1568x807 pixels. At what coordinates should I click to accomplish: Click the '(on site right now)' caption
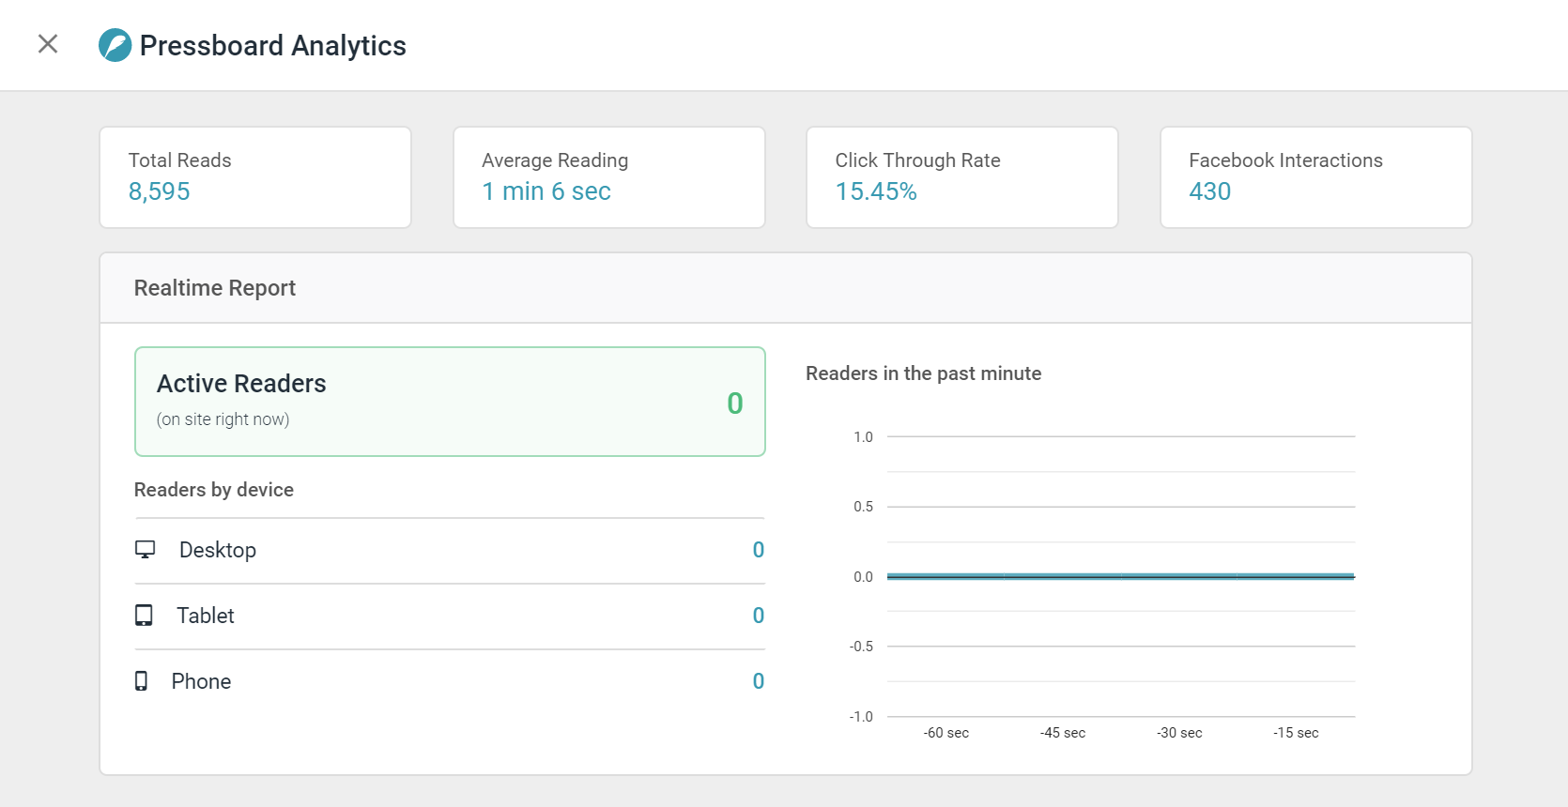pyautogui.click(x=223, y=419)
